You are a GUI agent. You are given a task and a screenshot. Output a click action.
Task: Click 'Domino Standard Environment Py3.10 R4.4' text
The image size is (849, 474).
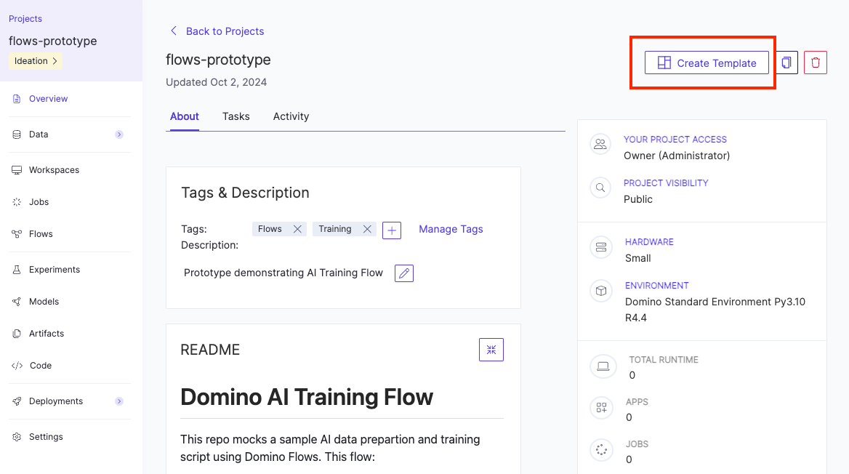click(x=715, y=310)
